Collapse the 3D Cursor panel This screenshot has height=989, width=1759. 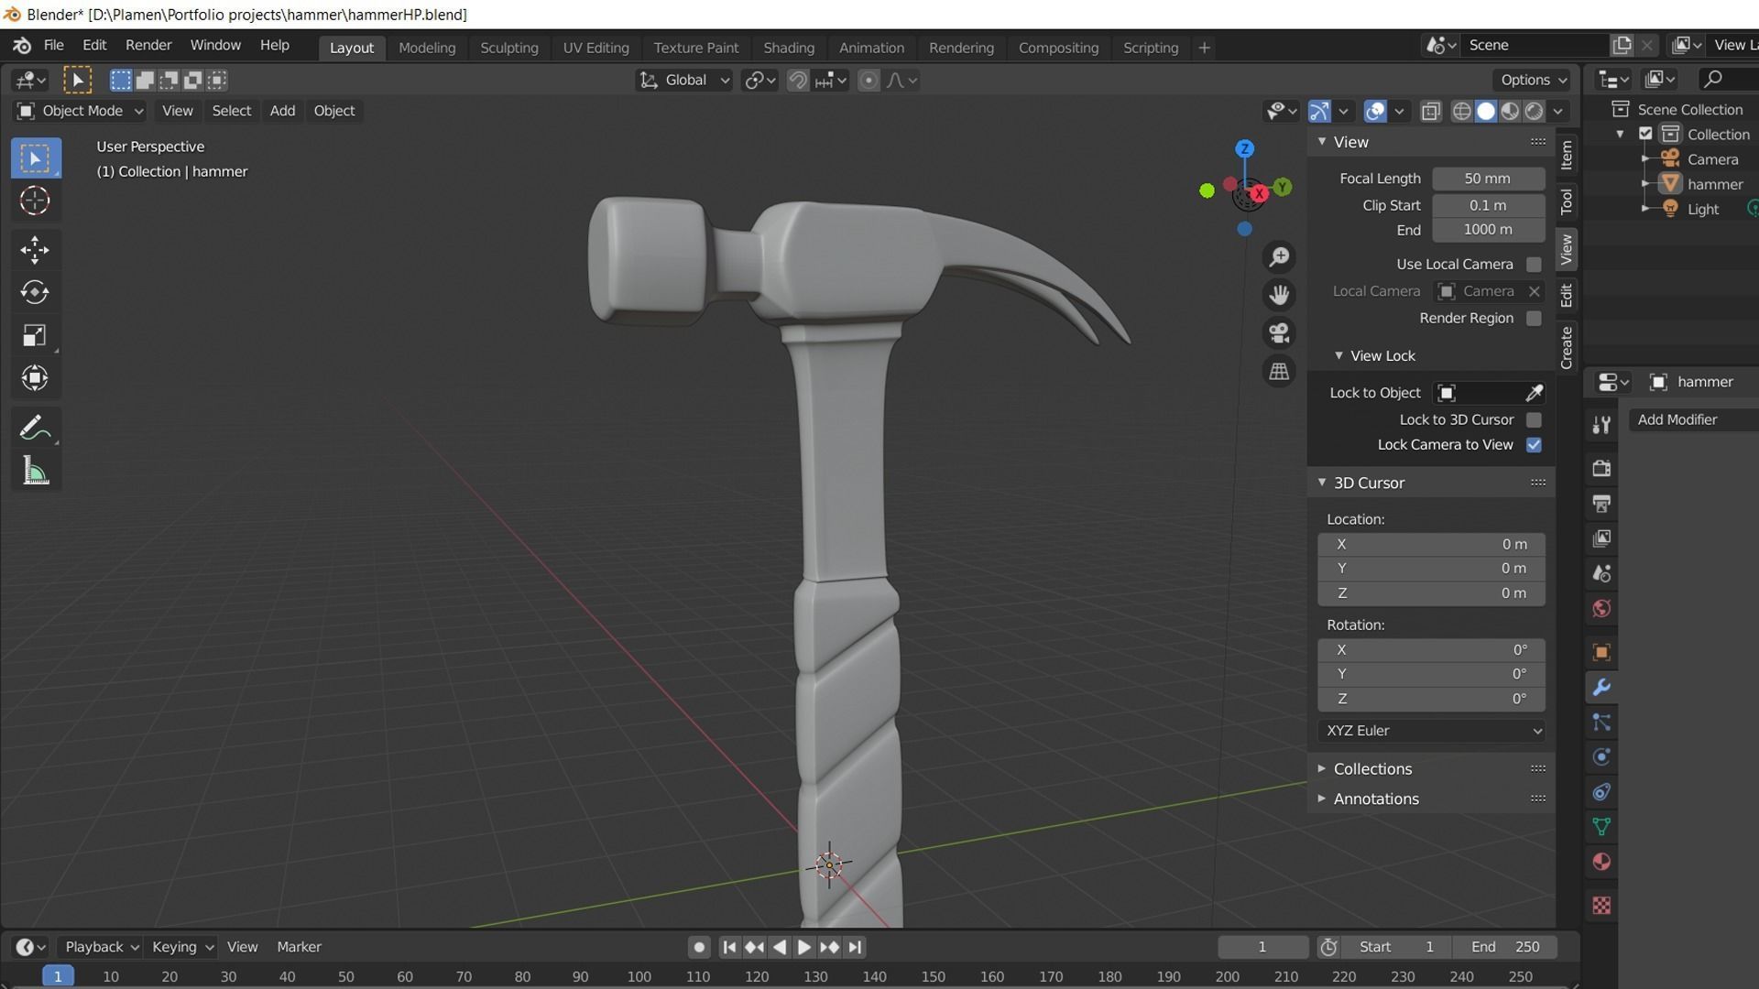pyautogui.click(x=1431, y=483)
